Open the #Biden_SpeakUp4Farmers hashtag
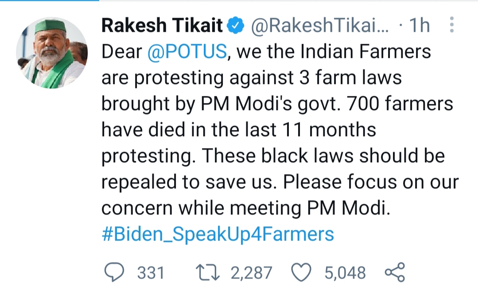This screenshot has height=298, width=478. coord(217,235)
